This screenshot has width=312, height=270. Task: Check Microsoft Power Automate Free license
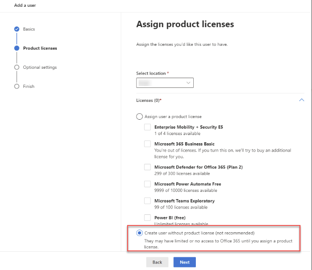[x=148, y=184]
